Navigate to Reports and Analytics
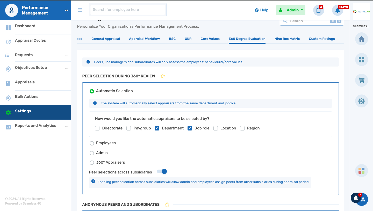The image size is (373, 211). pyautogui.click(x=35, y=126)
